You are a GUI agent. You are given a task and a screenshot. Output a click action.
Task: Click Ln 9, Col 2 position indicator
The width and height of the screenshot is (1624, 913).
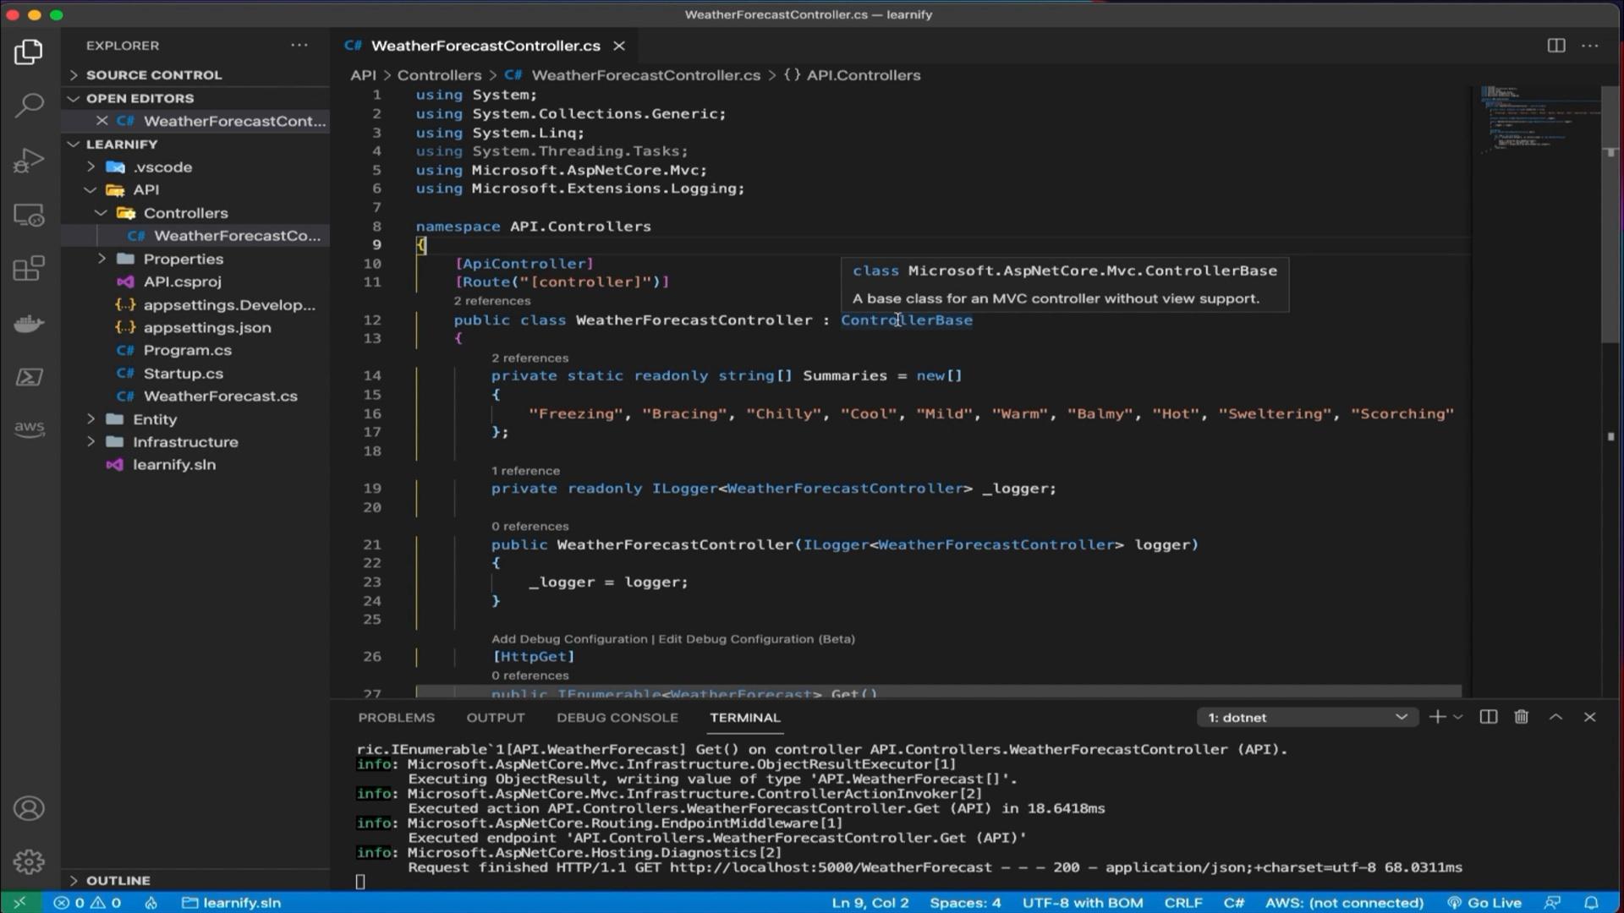click(870, 903)
